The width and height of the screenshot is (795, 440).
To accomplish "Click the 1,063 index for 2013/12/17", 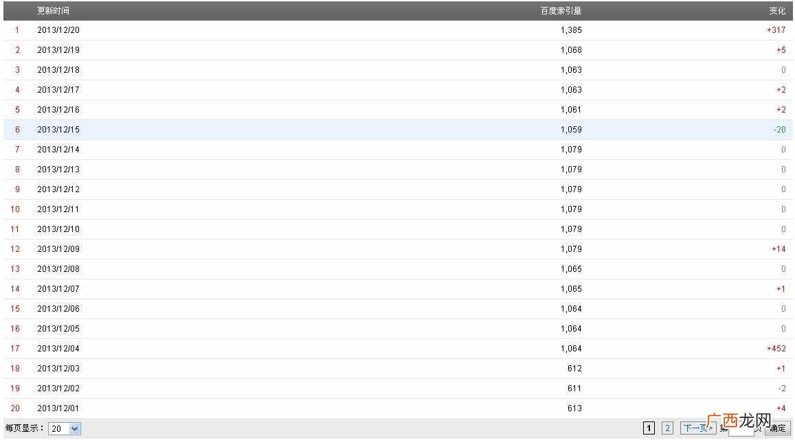I will tap(571, 90).
